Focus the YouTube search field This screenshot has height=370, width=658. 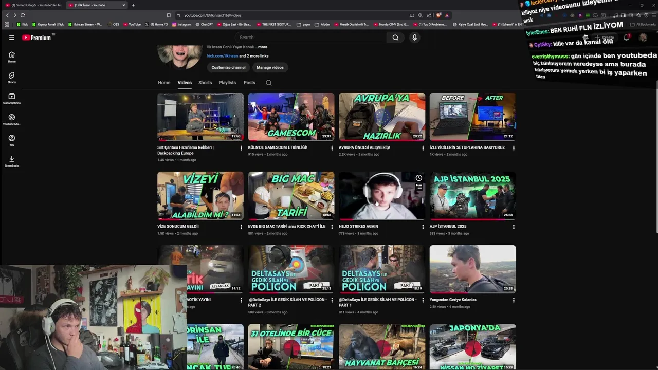(311, 38)
